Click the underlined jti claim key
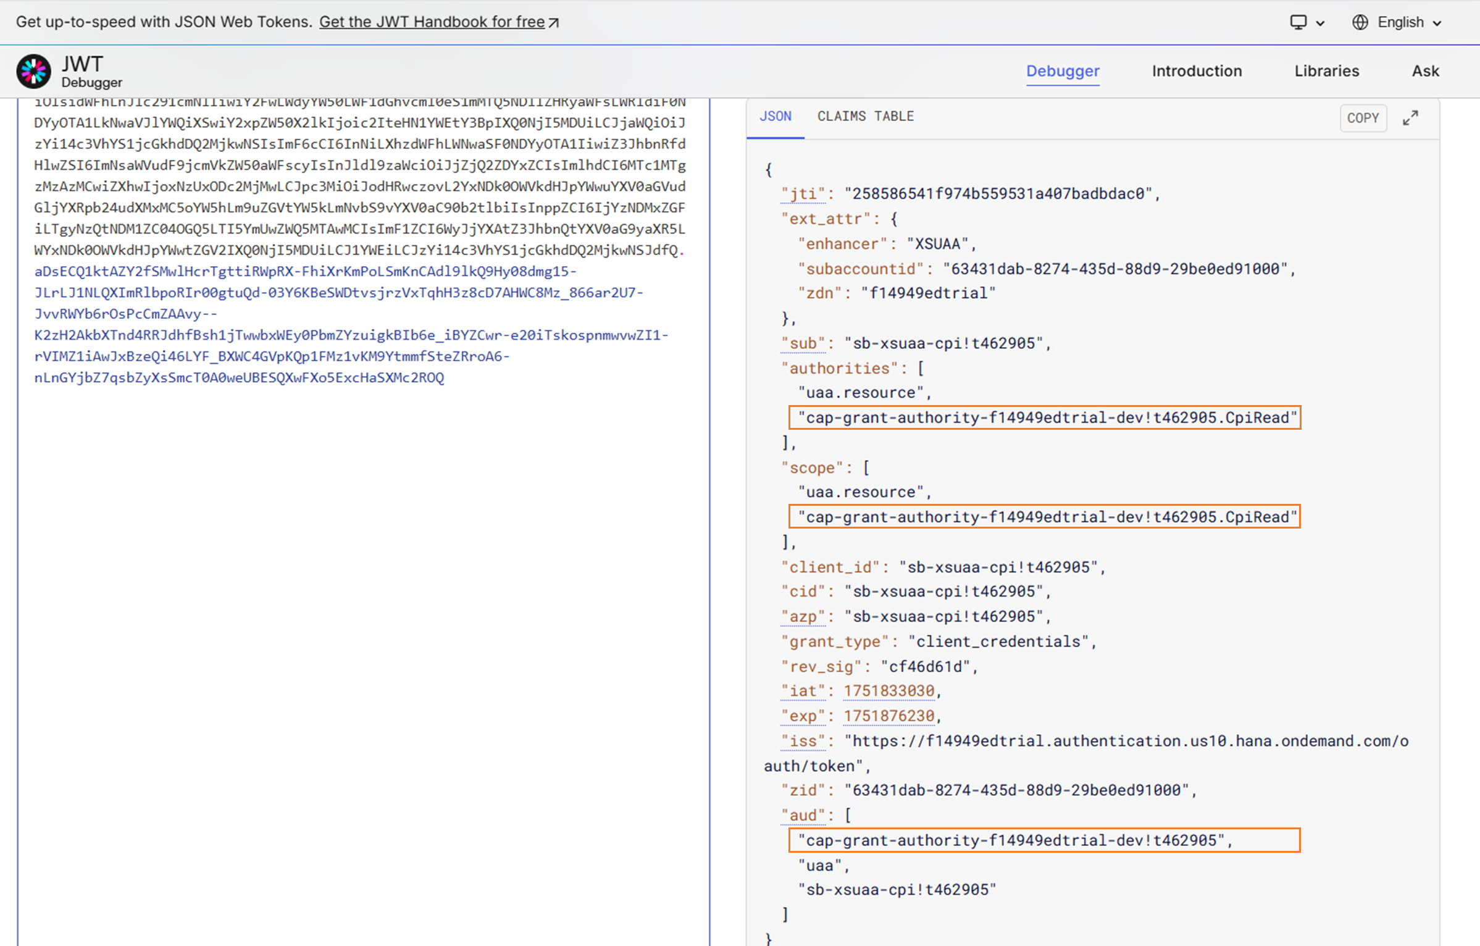Screen dimensions: 1480x946 tap(803, 194)
